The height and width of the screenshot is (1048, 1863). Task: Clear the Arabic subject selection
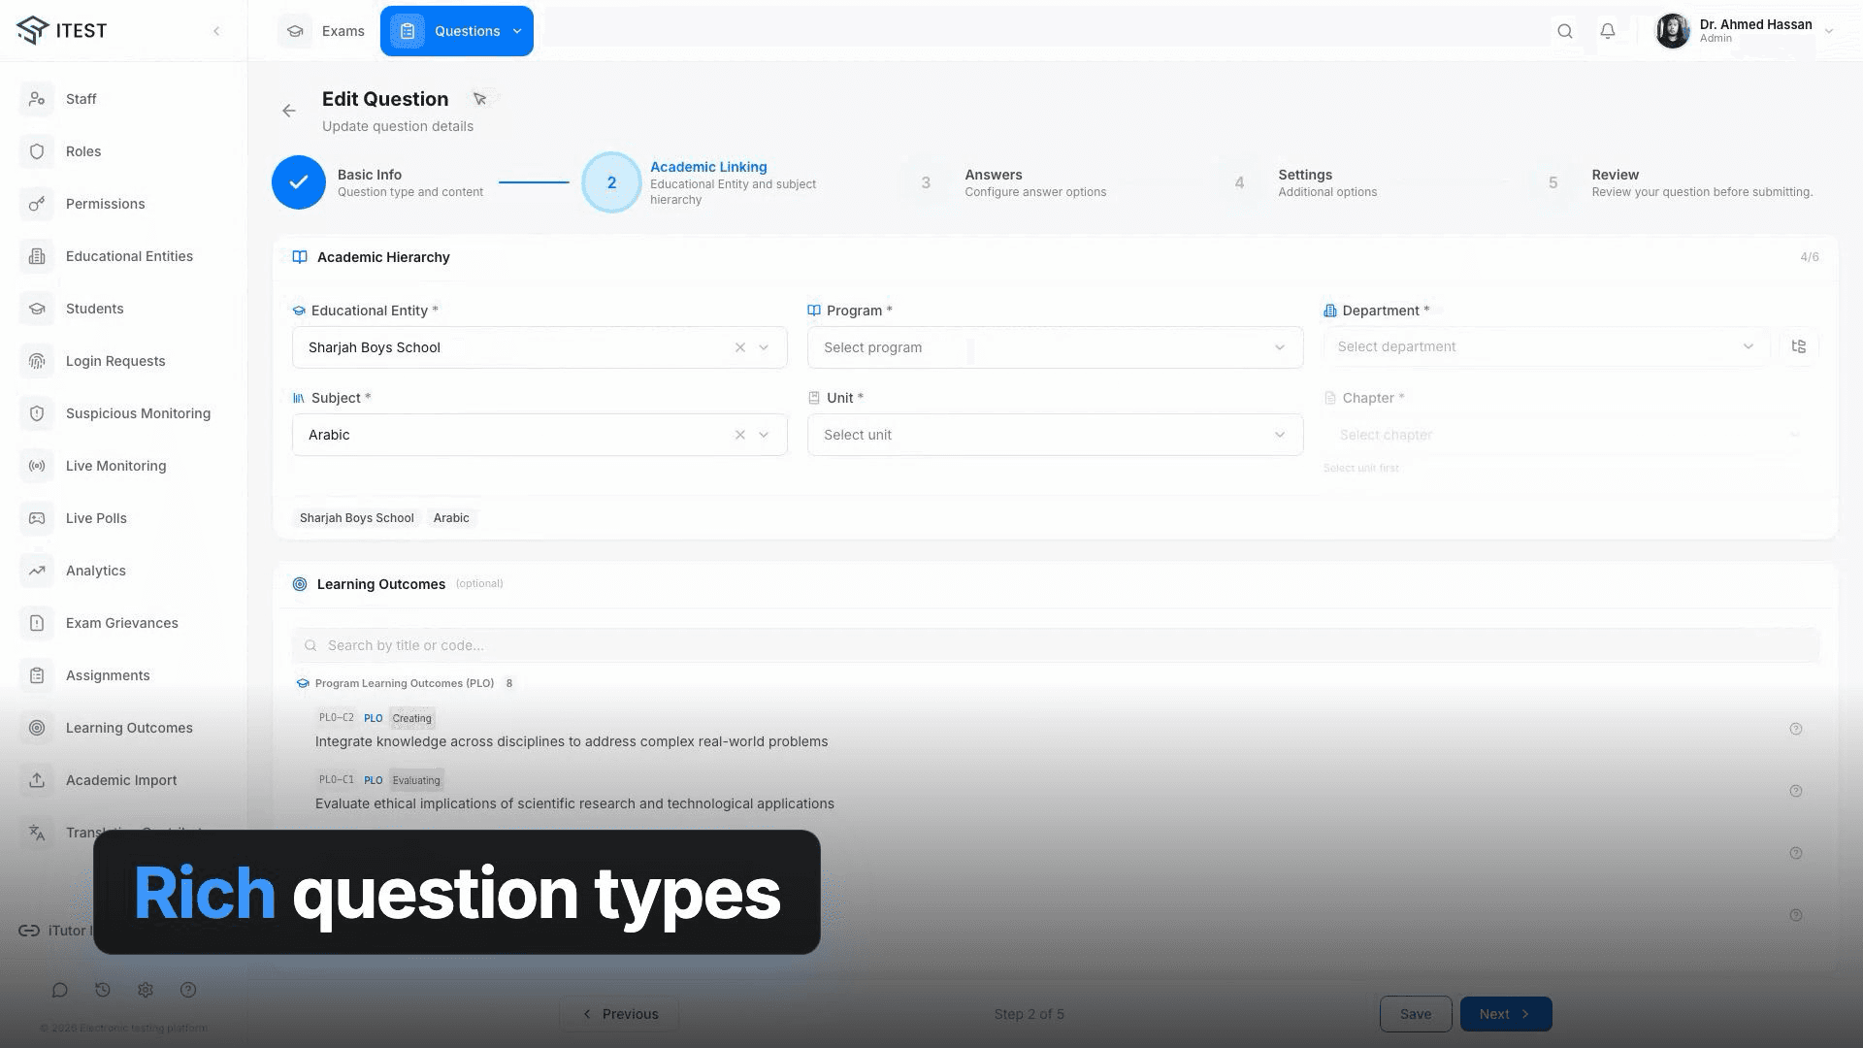[x=740, y=435]
